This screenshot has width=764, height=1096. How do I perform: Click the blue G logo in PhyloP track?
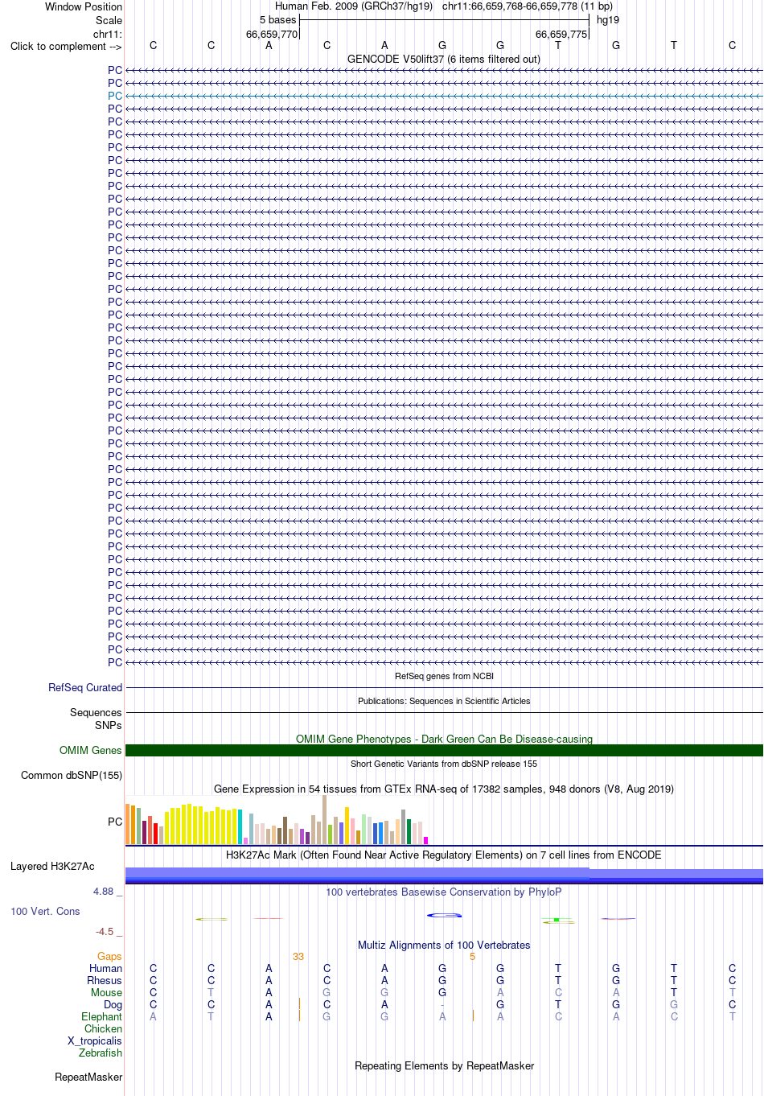[444, 915]
